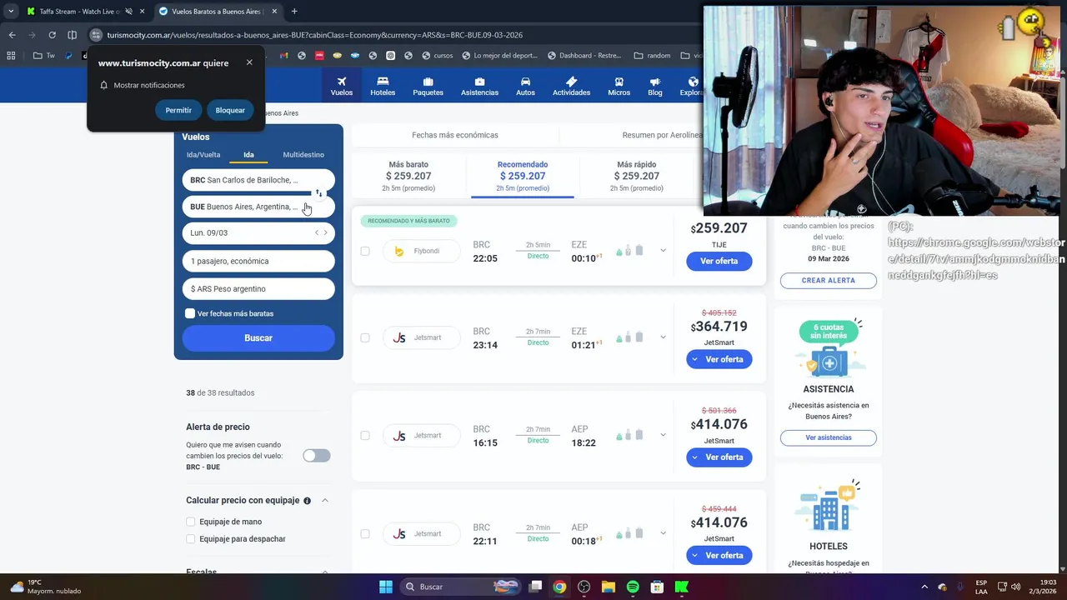This screenshot has height=600, width=1067.
Task: Open the 1 pasajero, económica selector
Action: pos(258,261)
